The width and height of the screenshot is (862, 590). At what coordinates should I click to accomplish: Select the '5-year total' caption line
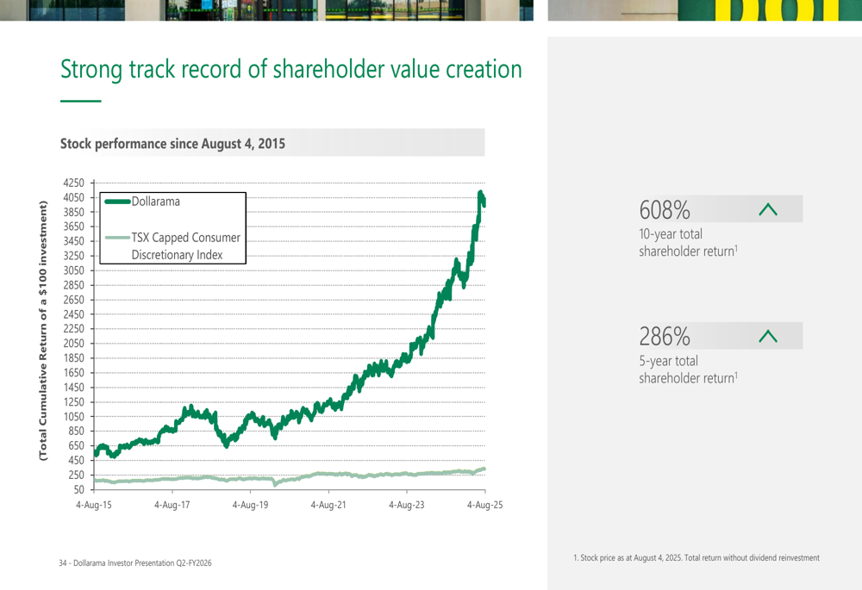pos(669,361)
